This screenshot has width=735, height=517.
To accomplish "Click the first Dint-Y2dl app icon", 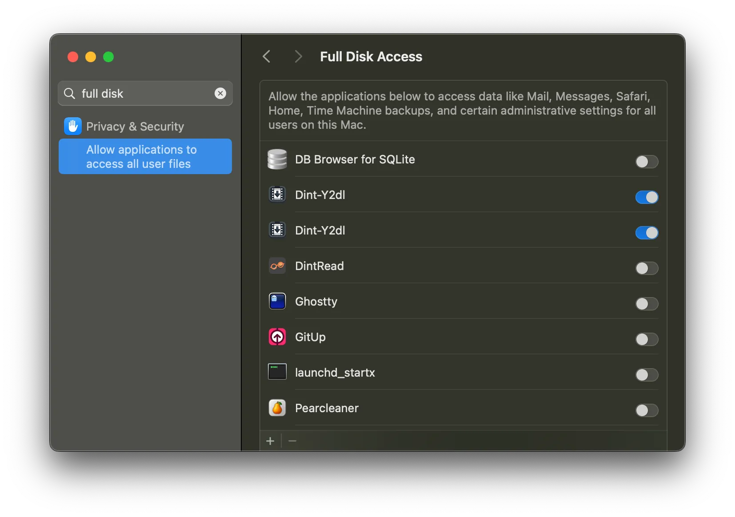I will [x=277, y=195].
